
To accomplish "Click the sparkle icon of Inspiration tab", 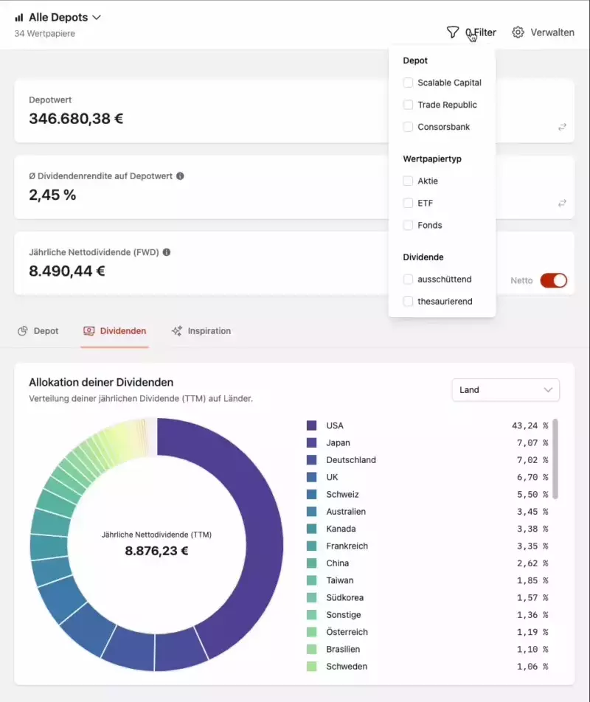I will coord(176,331).
